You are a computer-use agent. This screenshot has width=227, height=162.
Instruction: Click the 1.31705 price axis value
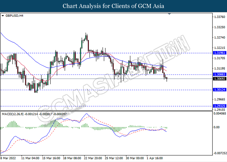[220, 58]
